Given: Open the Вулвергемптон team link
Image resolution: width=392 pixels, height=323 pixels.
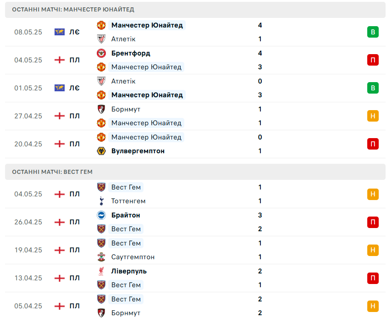Looking at the screenshot, I should 138,151.
